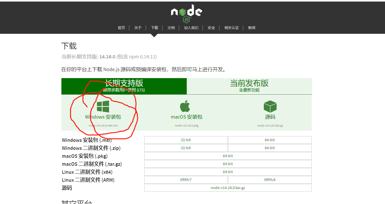Viewport: 385px width, 204px height.
Task: Click the Apple logo macOS icon
Action: point(185,106)
